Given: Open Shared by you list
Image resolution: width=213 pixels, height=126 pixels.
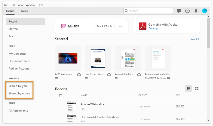Looking at the screenshot, I should [18, 86].
